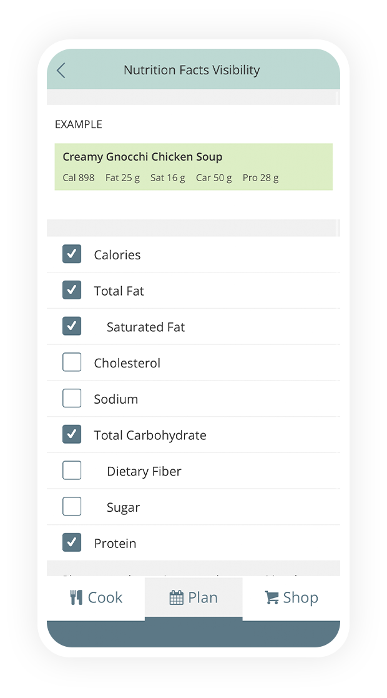This screenshot has width=387, height=698.
Task: Tap the back arrow icon
Action: [x=61, y=70]
